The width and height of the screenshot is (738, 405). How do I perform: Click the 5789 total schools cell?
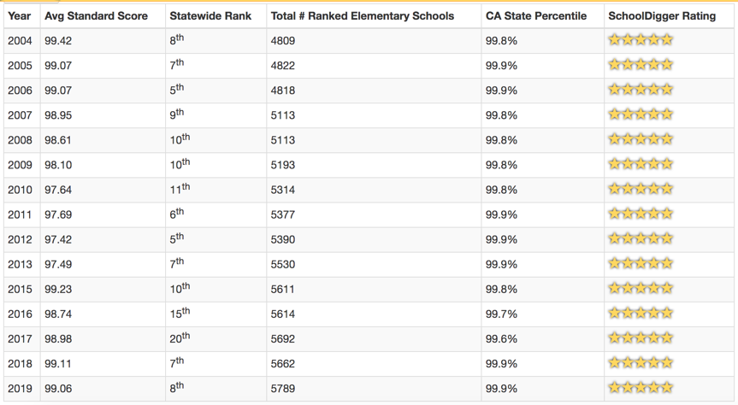283,389
